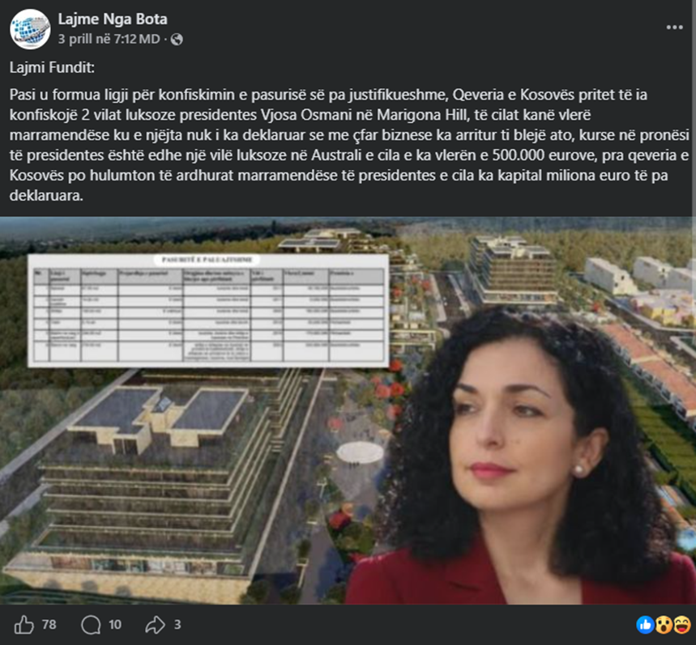Viewport: 696px width, 645px height.
Task: View the 3 shares count
Action: point(177,625)
